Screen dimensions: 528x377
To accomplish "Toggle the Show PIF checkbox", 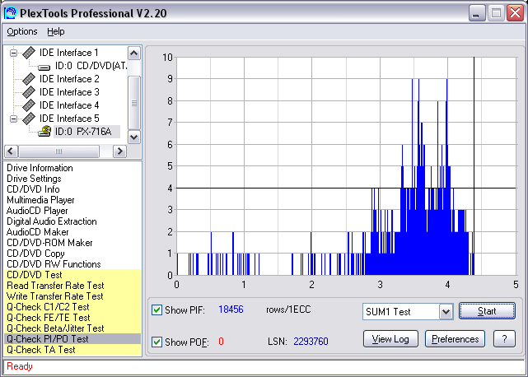I will point(157,310).
